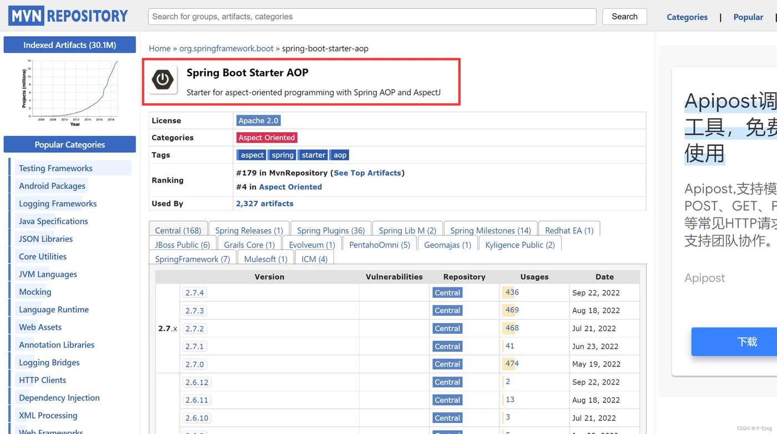Click the Apache 2.0 license badge
Viewport: 777px width, 434px height.
tap(259, 120)
